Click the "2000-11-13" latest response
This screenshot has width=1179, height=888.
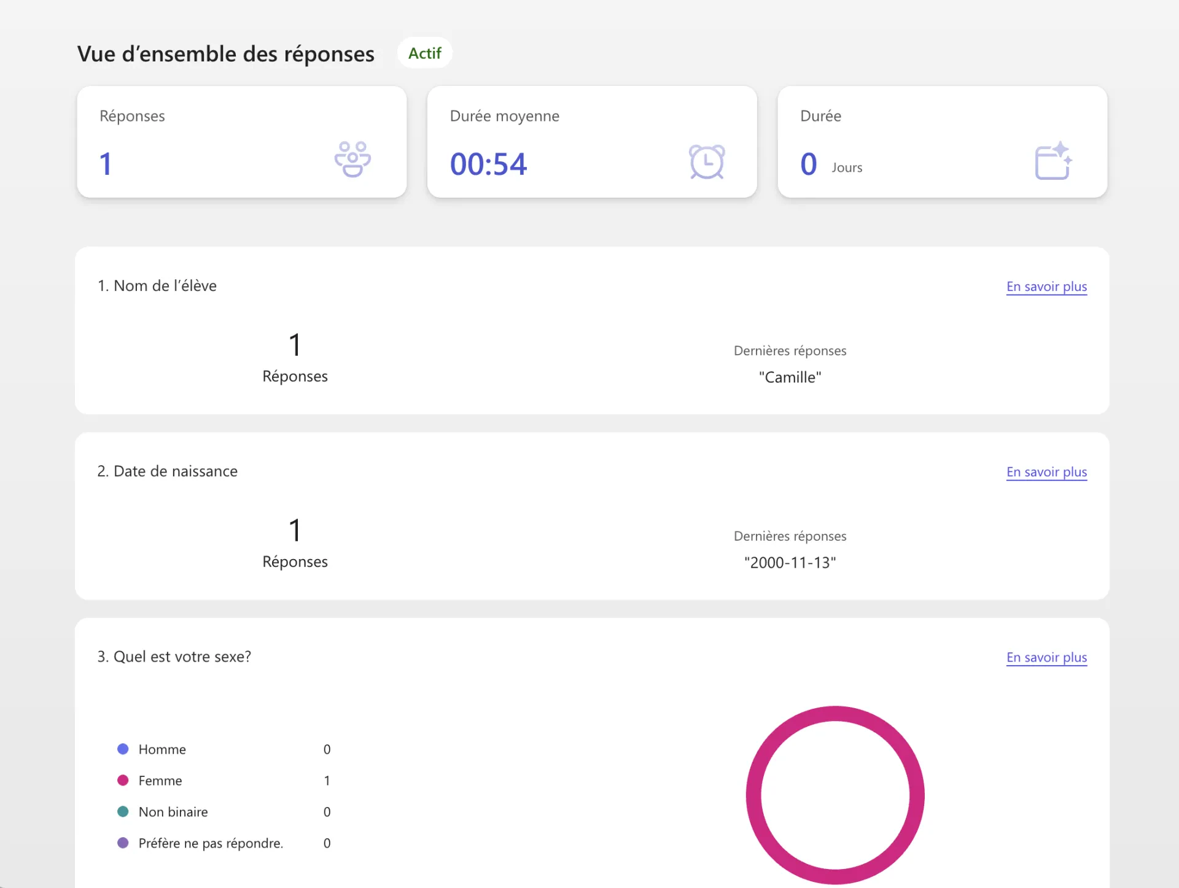[x=790, y=563]
